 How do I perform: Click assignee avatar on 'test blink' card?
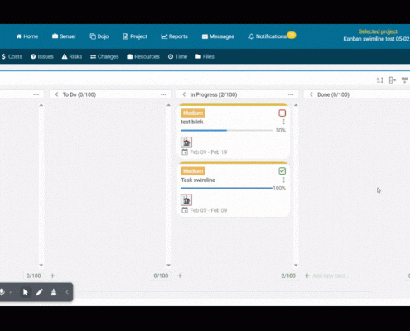point(186,142)
